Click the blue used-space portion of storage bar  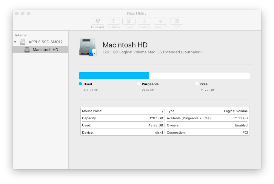point(114,76)
